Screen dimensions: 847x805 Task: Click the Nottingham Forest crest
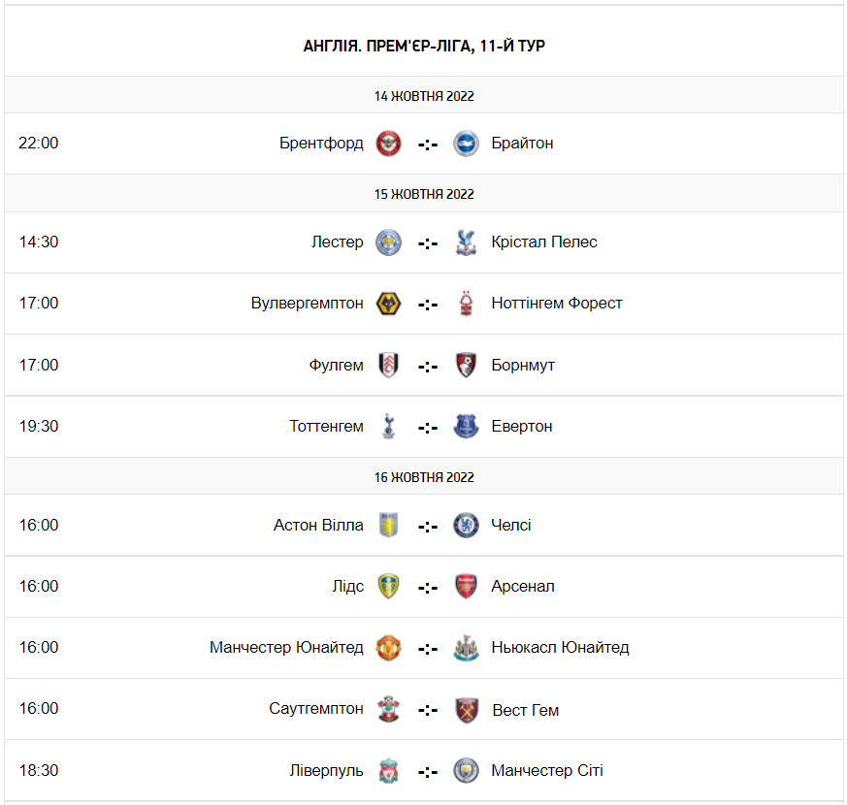(x=467, y=304)
